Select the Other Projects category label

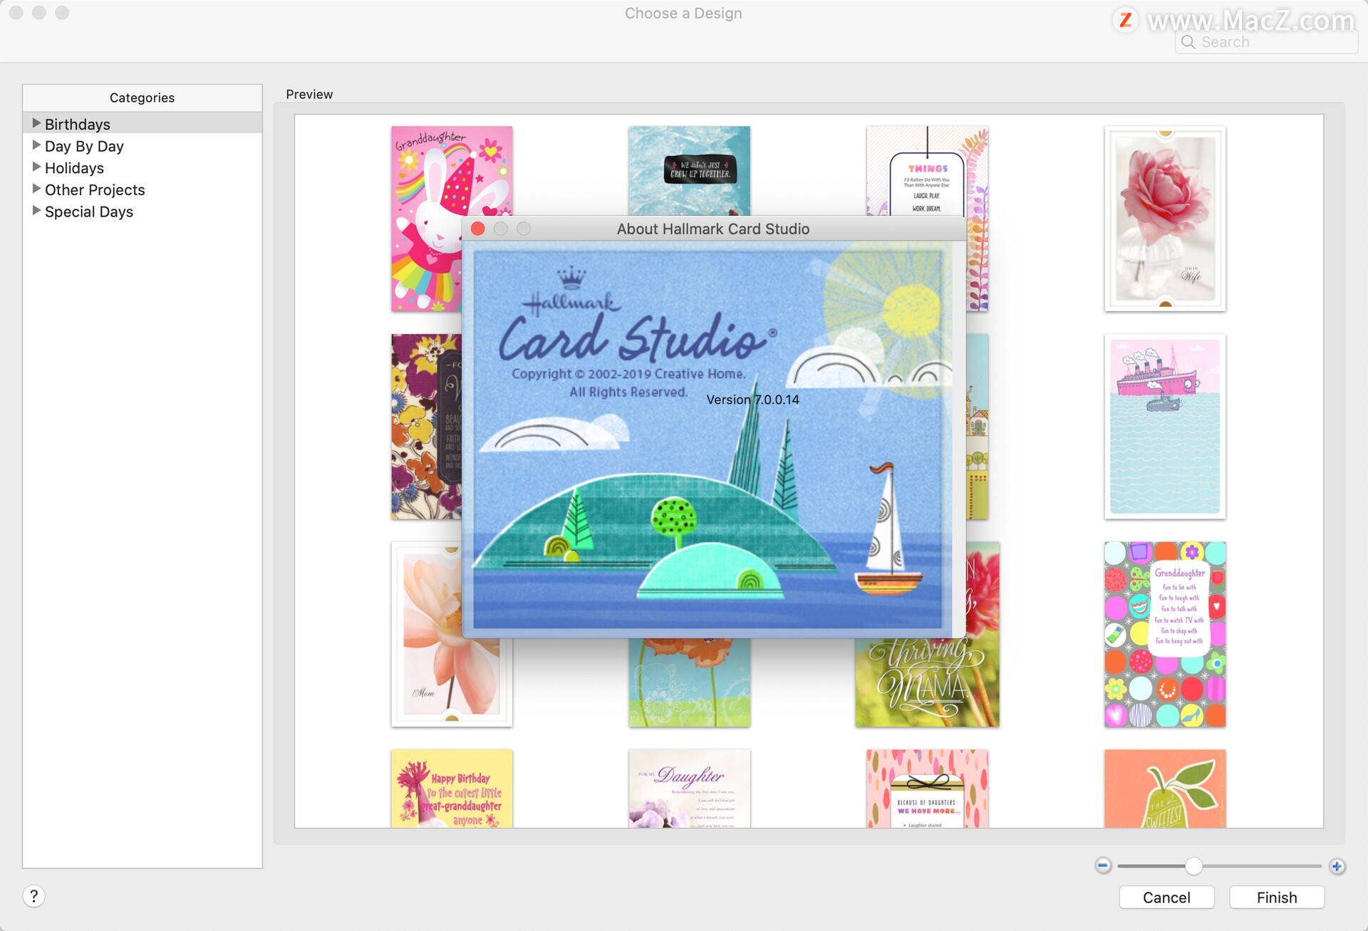click(x=95, y=190)
